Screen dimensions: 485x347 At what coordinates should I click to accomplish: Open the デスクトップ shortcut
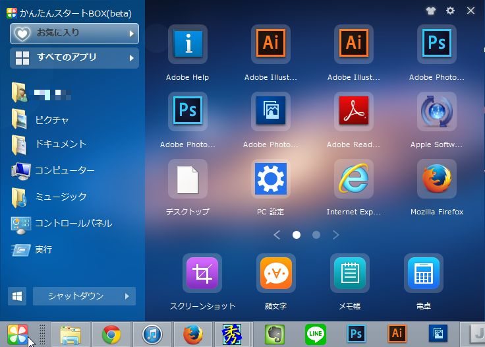[x=188, y=179]
